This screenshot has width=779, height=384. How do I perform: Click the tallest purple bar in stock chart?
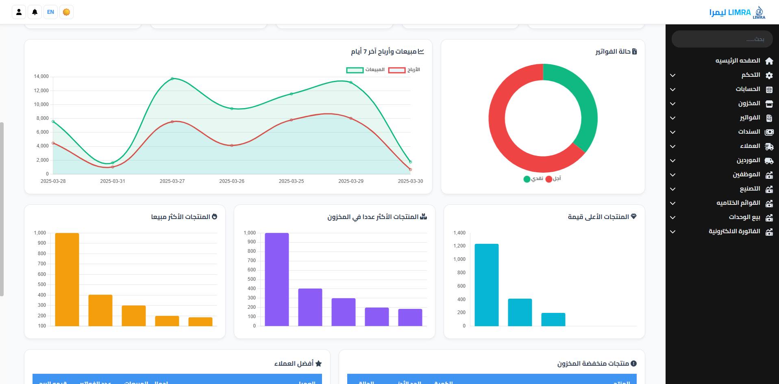(x=277, y=280)
